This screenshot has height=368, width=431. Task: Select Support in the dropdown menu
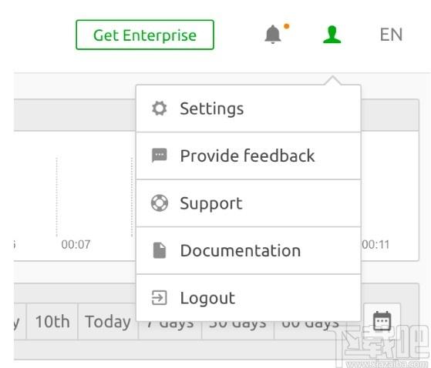248,203
